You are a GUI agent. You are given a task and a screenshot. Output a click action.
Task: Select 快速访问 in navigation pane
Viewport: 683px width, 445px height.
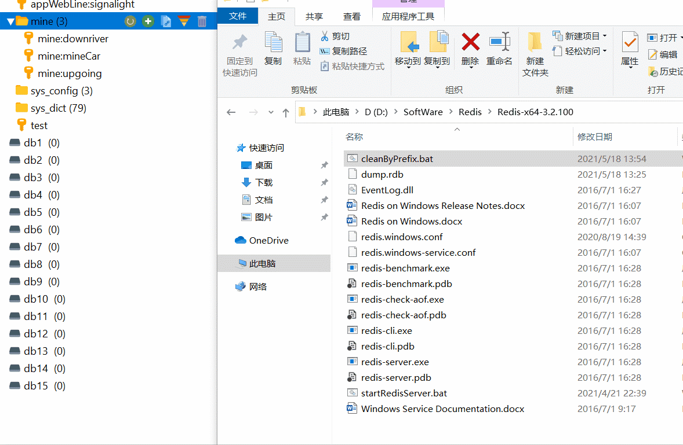[260, 148]
